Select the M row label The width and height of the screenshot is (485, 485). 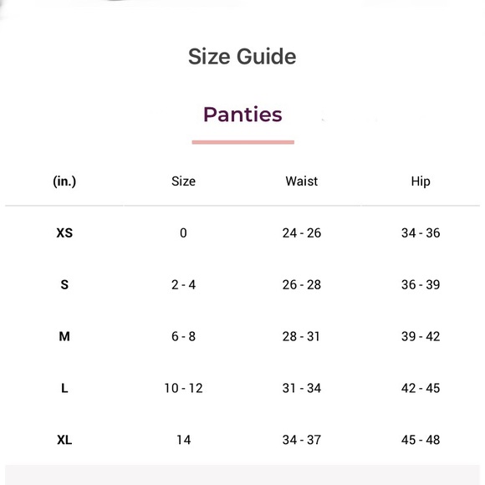point(64,336)
